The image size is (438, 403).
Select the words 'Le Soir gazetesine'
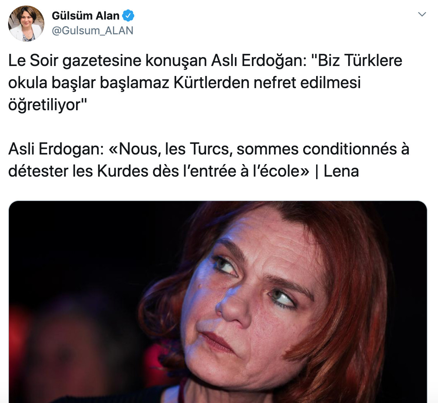pos(75,60)
